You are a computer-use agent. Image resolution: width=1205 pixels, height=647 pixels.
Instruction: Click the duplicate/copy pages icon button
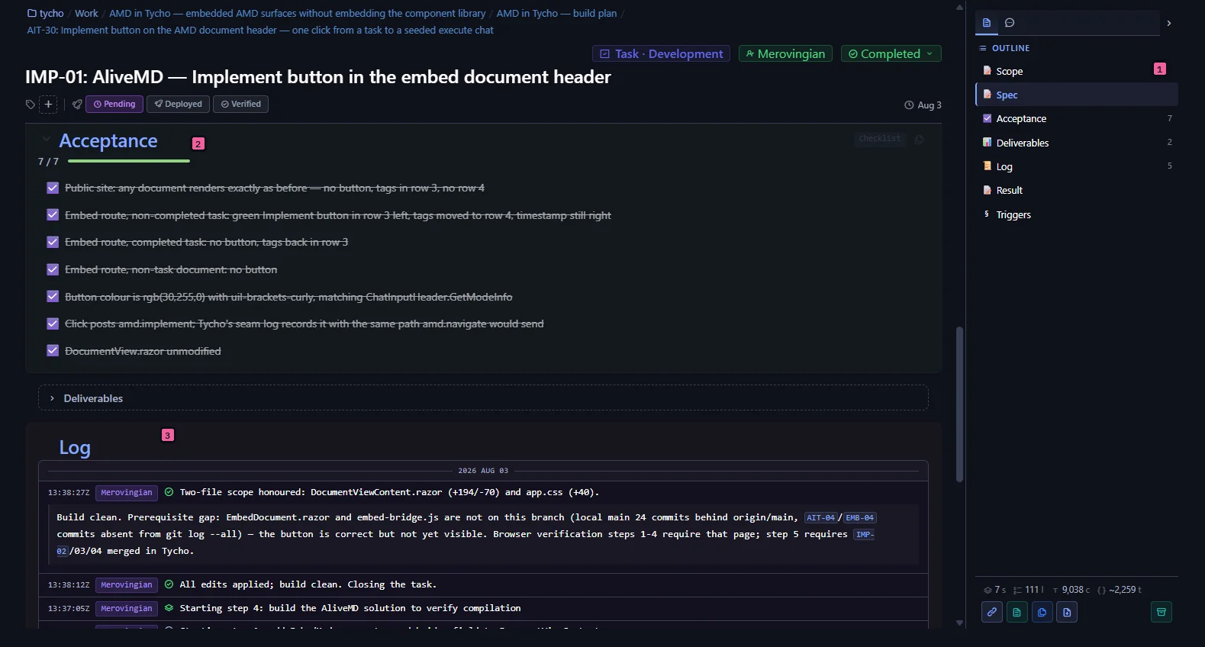pos(1042,612)
